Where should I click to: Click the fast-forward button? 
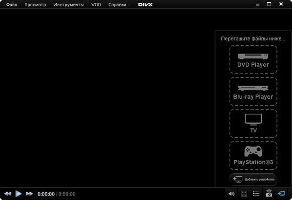click(x=29, y=194)
